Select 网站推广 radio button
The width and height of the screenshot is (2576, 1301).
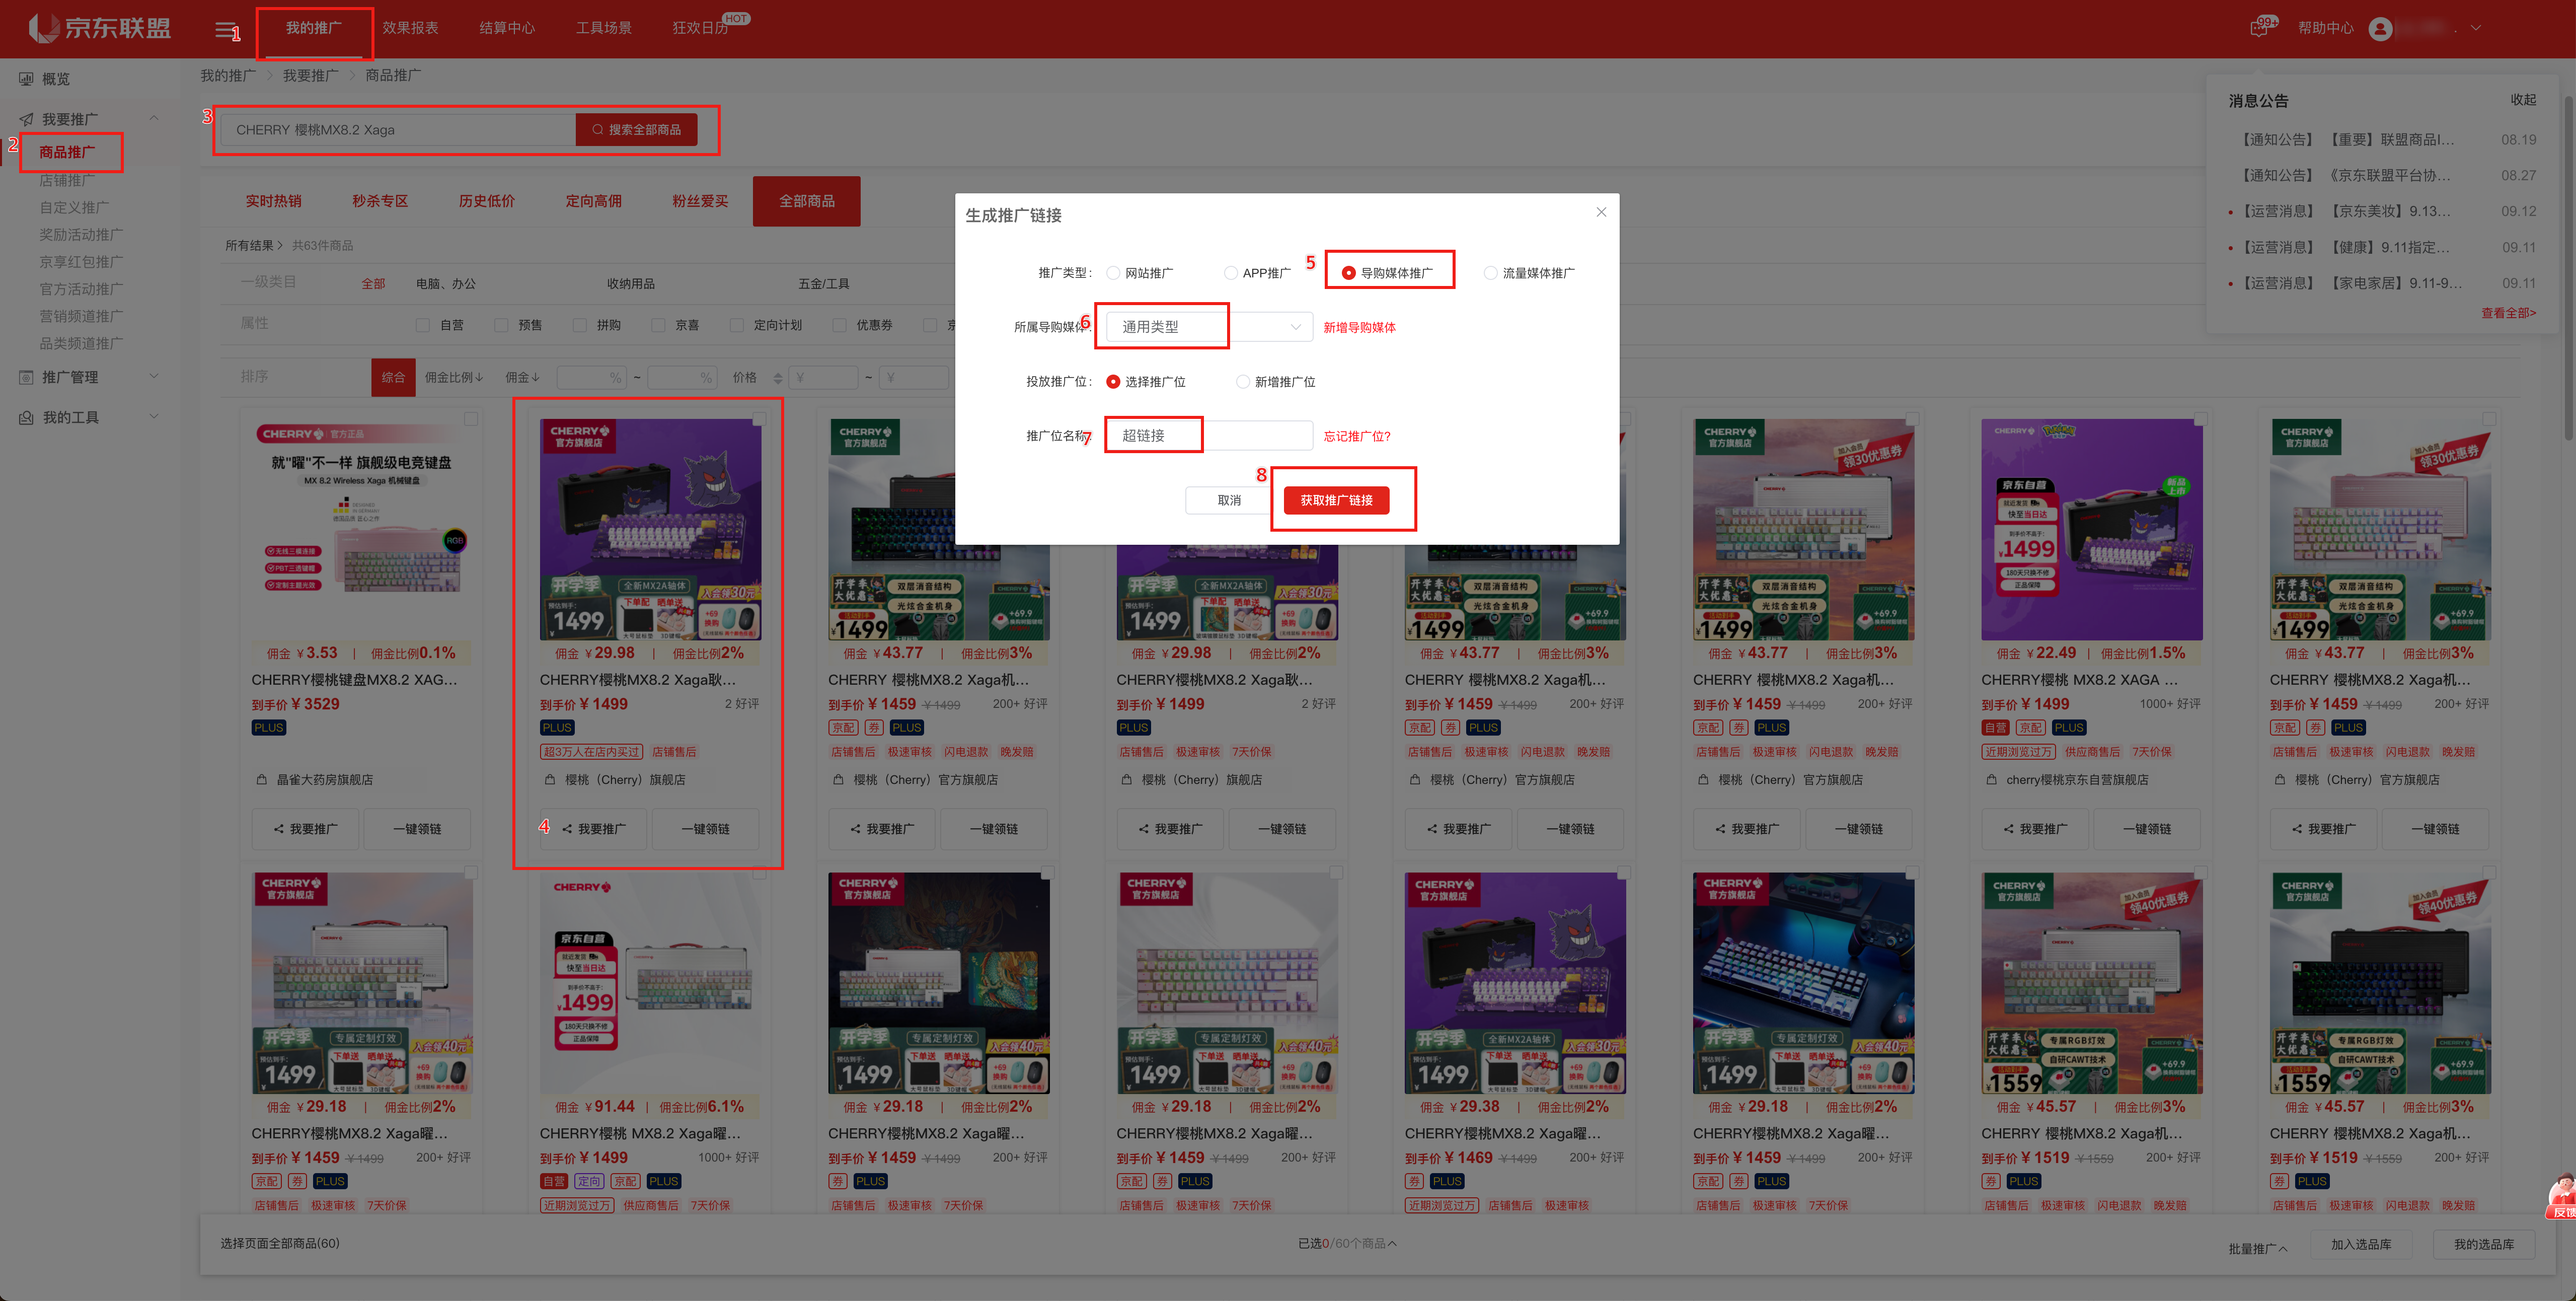(1113, 273)
